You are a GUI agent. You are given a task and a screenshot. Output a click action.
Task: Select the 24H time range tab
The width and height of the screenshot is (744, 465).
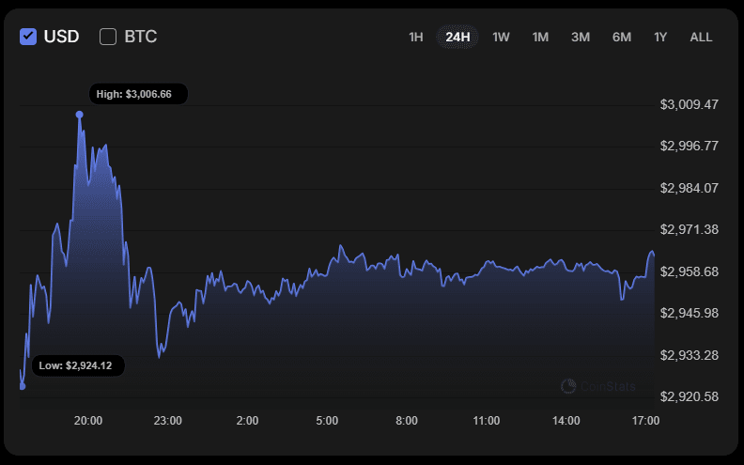tap(457, 37)
